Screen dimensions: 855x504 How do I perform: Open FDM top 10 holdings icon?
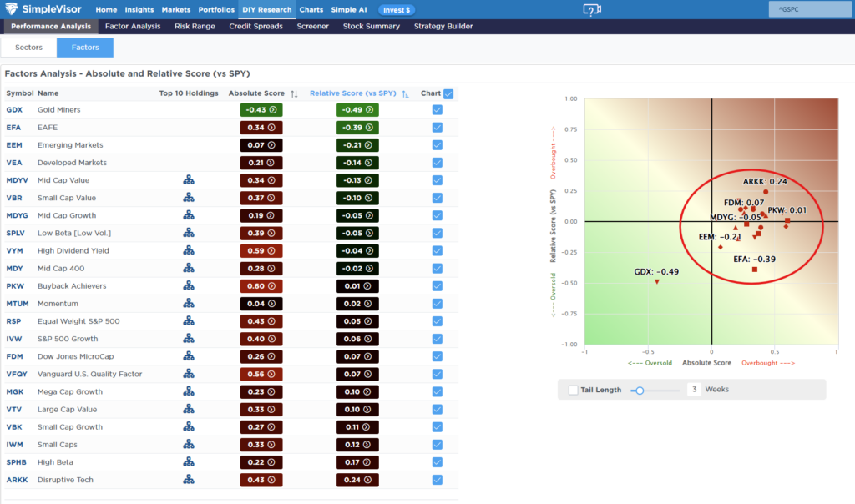pyautogui.click(x=189, y=356)
